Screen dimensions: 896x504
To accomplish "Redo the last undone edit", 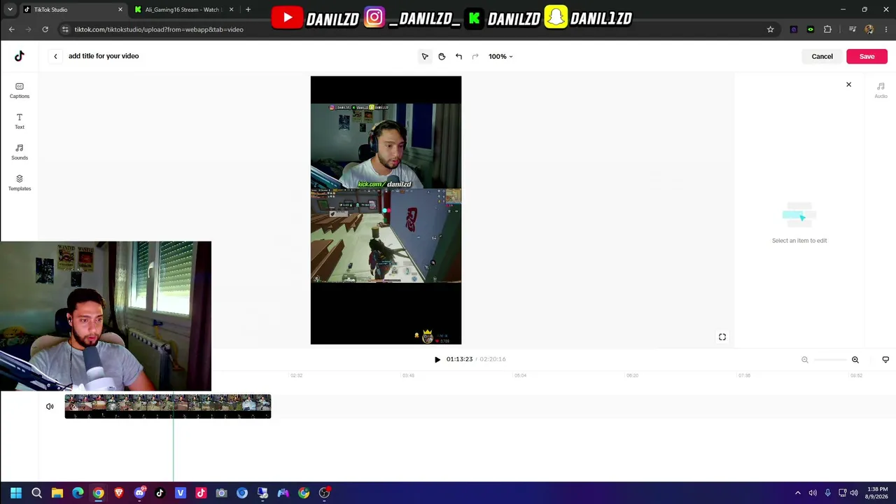I will [475, 56].
